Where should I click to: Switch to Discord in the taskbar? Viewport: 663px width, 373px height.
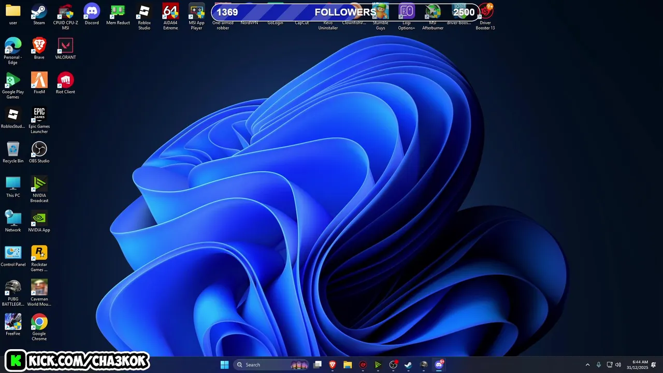coord(439,365)
